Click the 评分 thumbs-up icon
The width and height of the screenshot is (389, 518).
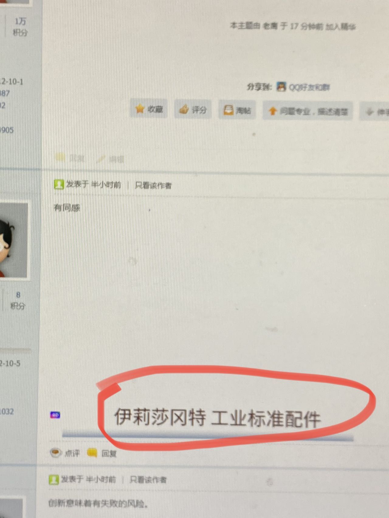pyautogui.click(x=184, y=109)
